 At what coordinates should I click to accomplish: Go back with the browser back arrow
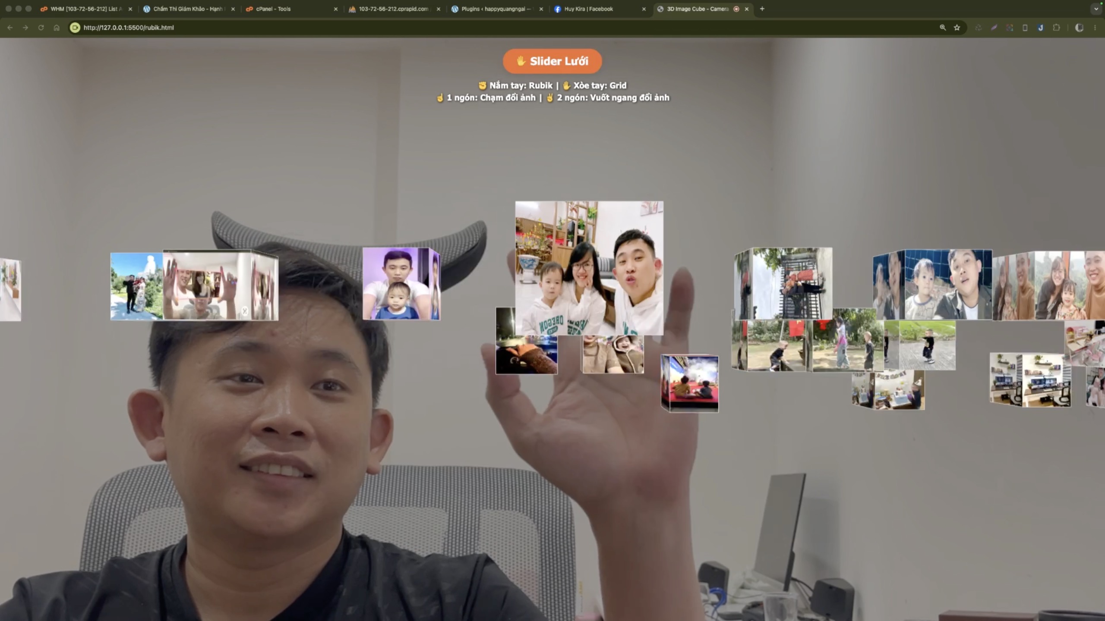point(10,28)
